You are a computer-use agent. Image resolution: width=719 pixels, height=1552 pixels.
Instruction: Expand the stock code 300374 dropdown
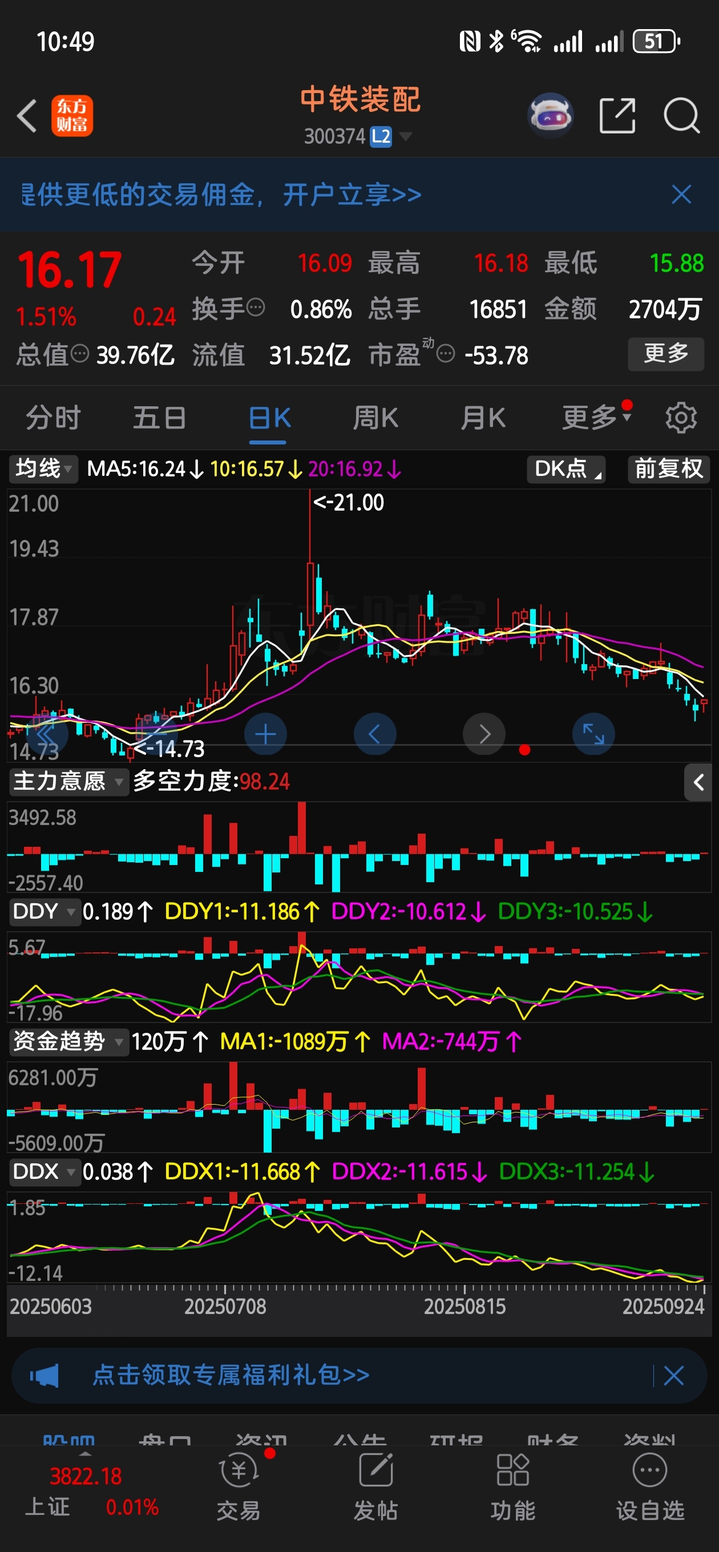click(x=406, y=137)
